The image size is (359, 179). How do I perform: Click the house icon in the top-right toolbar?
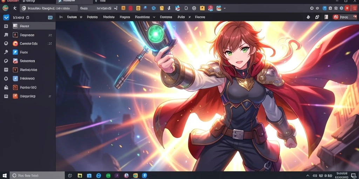coord(336,8)
